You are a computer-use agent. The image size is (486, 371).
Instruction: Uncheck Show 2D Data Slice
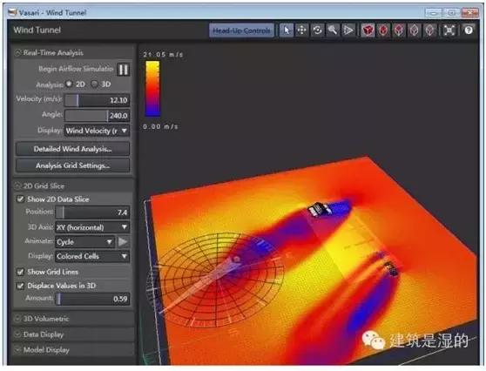tap(20, 199)
